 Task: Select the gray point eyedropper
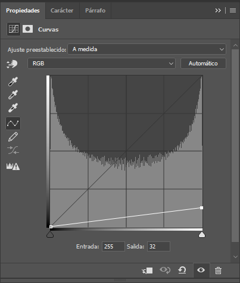[x=13, y=95]
